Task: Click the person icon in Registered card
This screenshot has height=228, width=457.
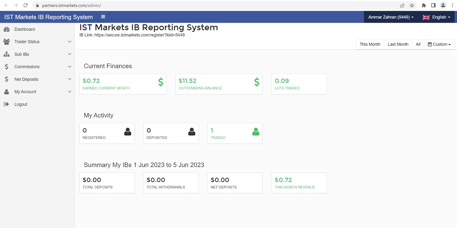Action: pos(128,132)
